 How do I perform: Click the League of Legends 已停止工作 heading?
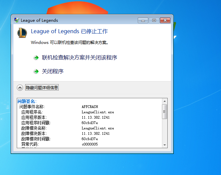(69, 31)
